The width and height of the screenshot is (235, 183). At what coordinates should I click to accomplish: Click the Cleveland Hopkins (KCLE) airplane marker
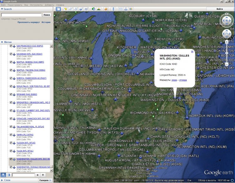click(x=138, y=73)
